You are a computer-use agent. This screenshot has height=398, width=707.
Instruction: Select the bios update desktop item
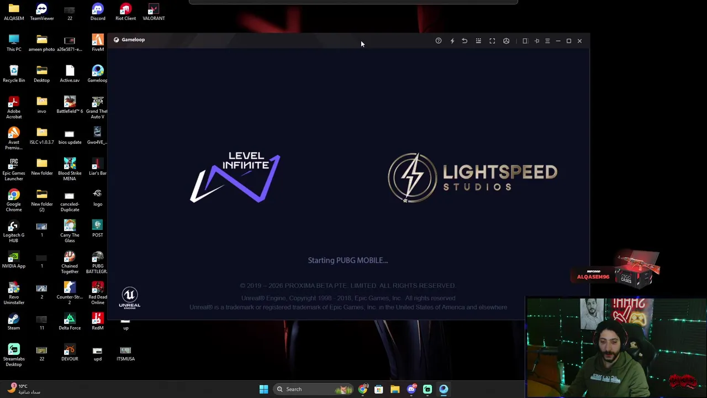coord(70,136)
